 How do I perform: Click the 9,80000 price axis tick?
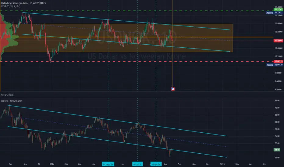coord(279,73)
